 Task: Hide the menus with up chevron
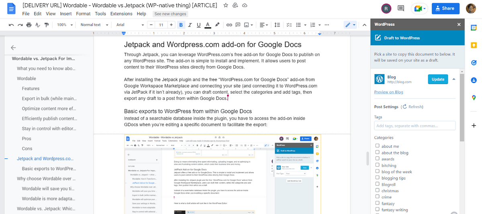[364, 25]
